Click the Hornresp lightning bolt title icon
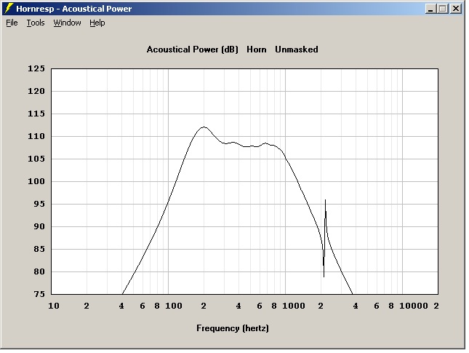 pyautogui.click(x=9, y=9)
